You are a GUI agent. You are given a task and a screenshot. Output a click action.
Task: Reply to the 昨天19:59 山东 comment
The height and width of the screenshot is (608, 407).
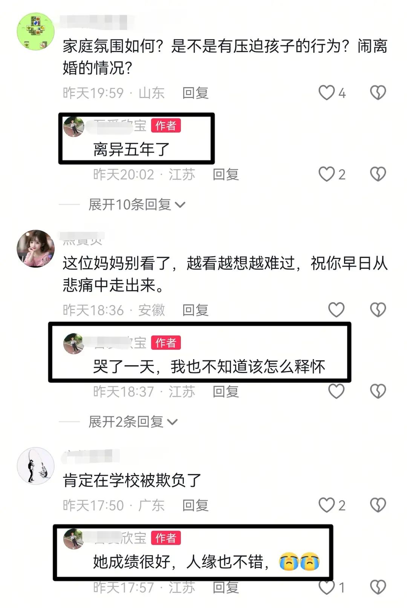[195, 93]
